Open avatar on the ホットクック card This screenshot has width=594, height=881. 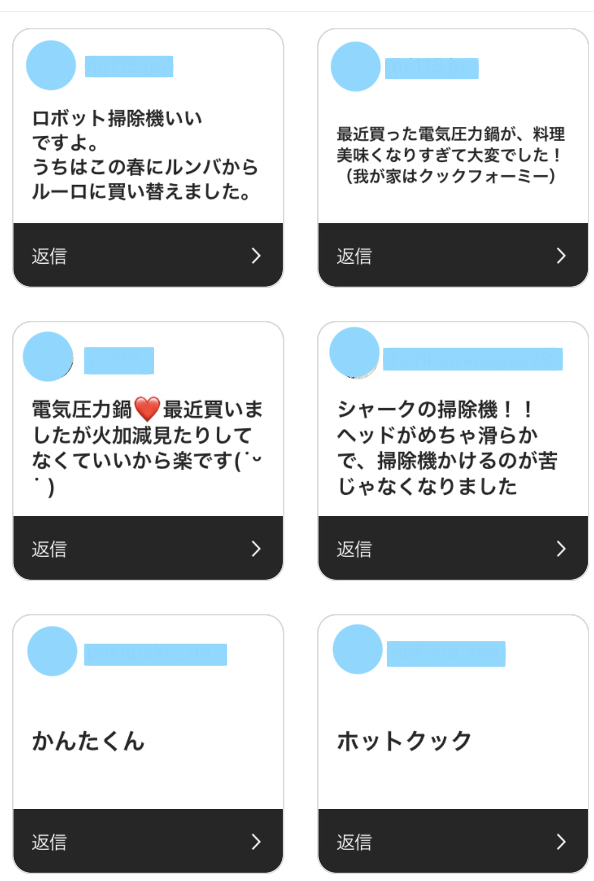pyautogui.click(x=358, y=649)
